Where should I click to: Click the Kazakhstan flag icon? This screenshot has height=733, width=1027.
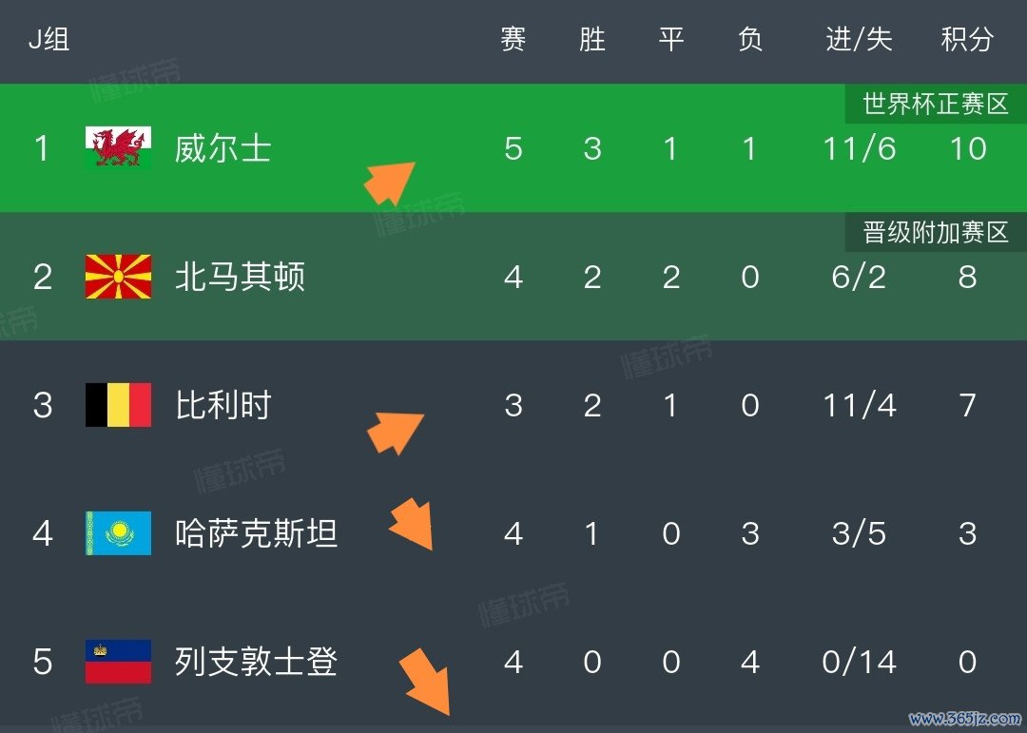click(x=118, y=533)
